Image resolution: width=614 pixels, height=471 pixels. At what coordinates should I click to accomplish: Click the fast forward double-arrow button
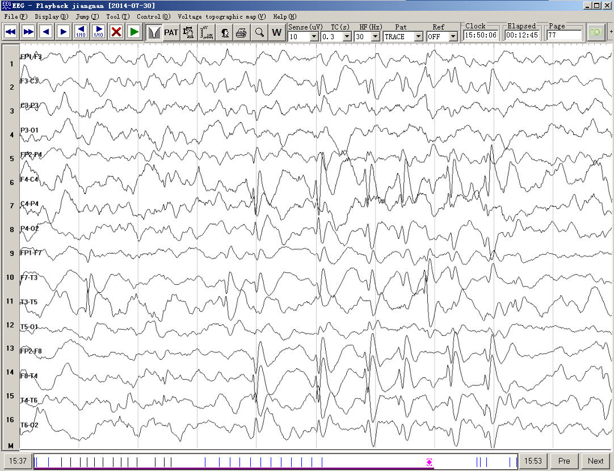[x=28, y=32]
